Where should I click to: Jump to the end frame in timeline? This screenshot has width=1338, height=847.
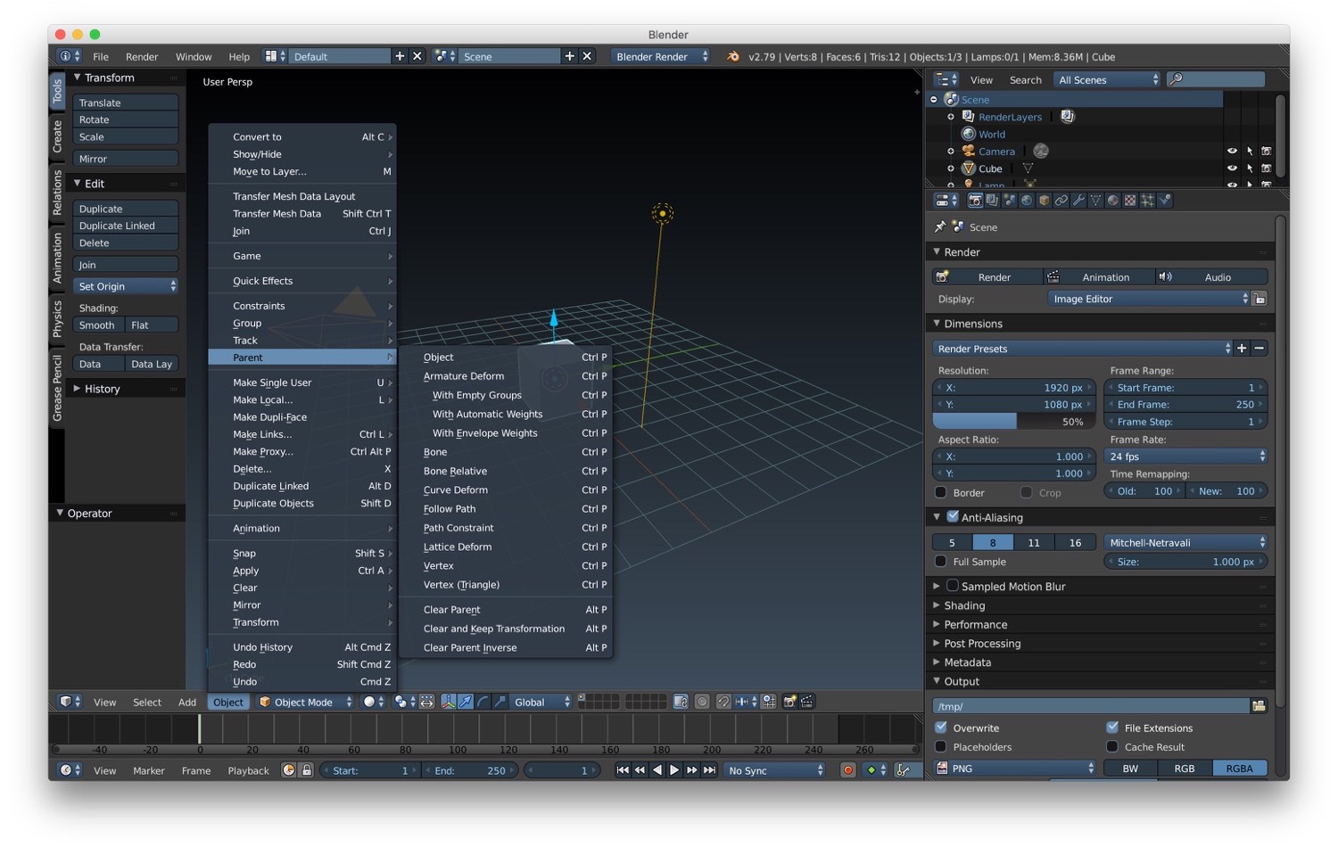tap(709, 770)
